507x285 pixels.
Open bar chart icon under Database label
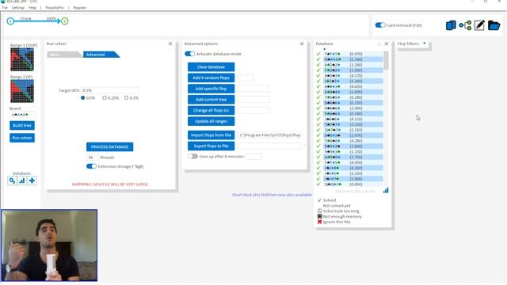coord(22,180)
